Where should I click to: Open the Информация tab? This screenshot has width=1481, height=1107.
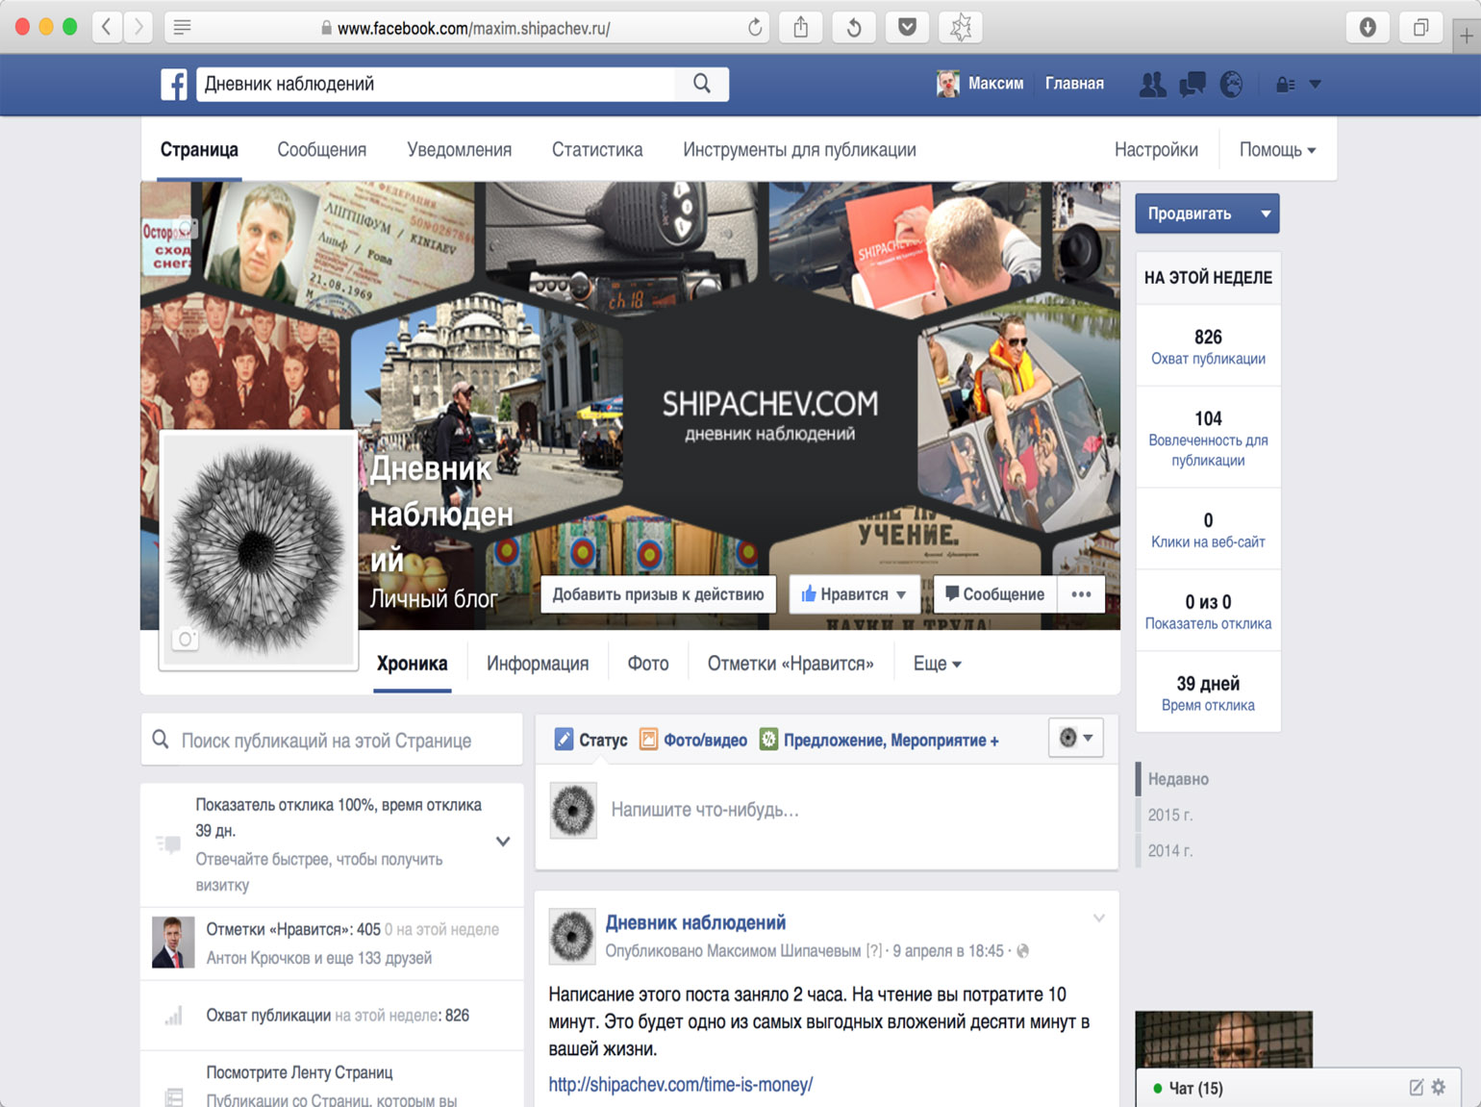(538, 664)
